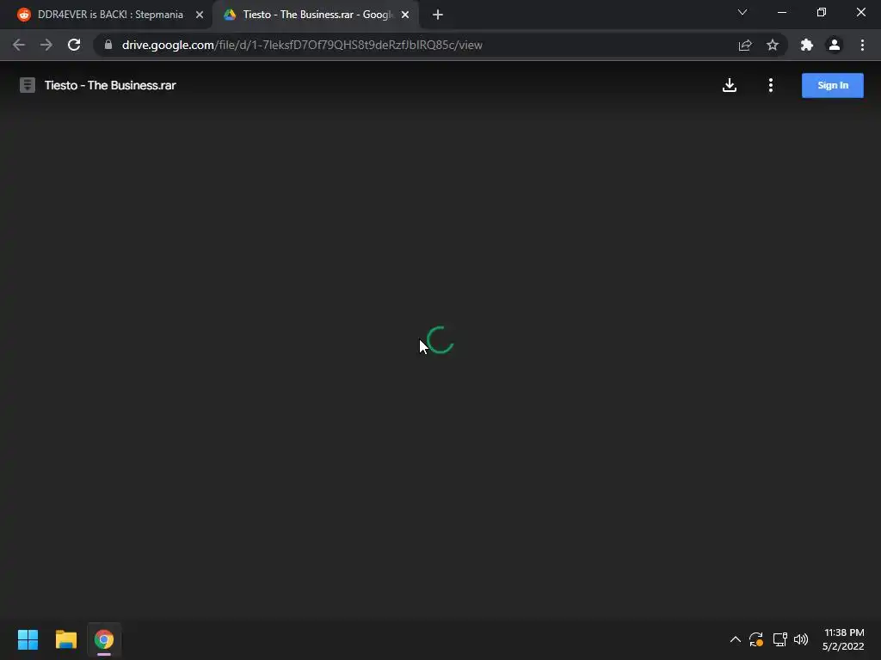Open the volume speaker tray icon
881x660 pixels.
click(801, 639)
